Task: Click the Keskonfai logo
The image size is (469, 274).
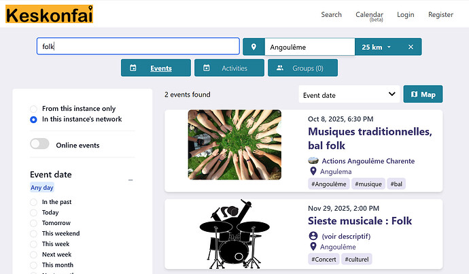Action: 49,14
